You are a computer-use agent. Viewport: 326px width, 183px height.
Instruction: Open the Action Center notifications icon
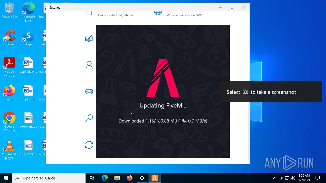click(318, 178)
